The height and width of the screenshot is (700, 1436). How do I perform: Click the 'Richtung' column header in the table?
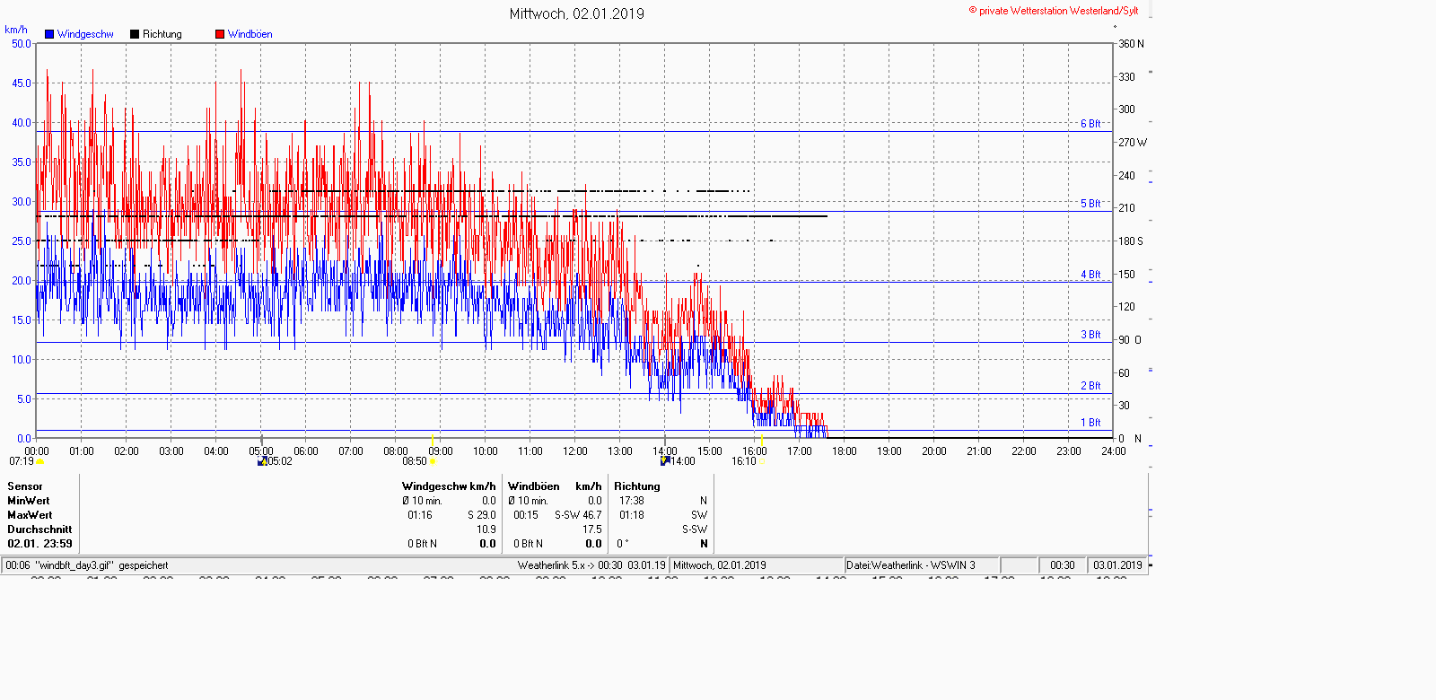(637, 486)
